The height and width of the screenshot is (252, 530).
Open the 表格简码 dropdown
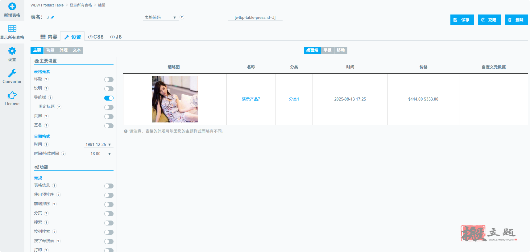(160, 18)
